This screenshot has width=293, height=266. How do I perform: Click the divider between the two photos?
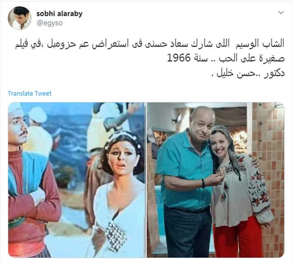click(x=146, y=180)
